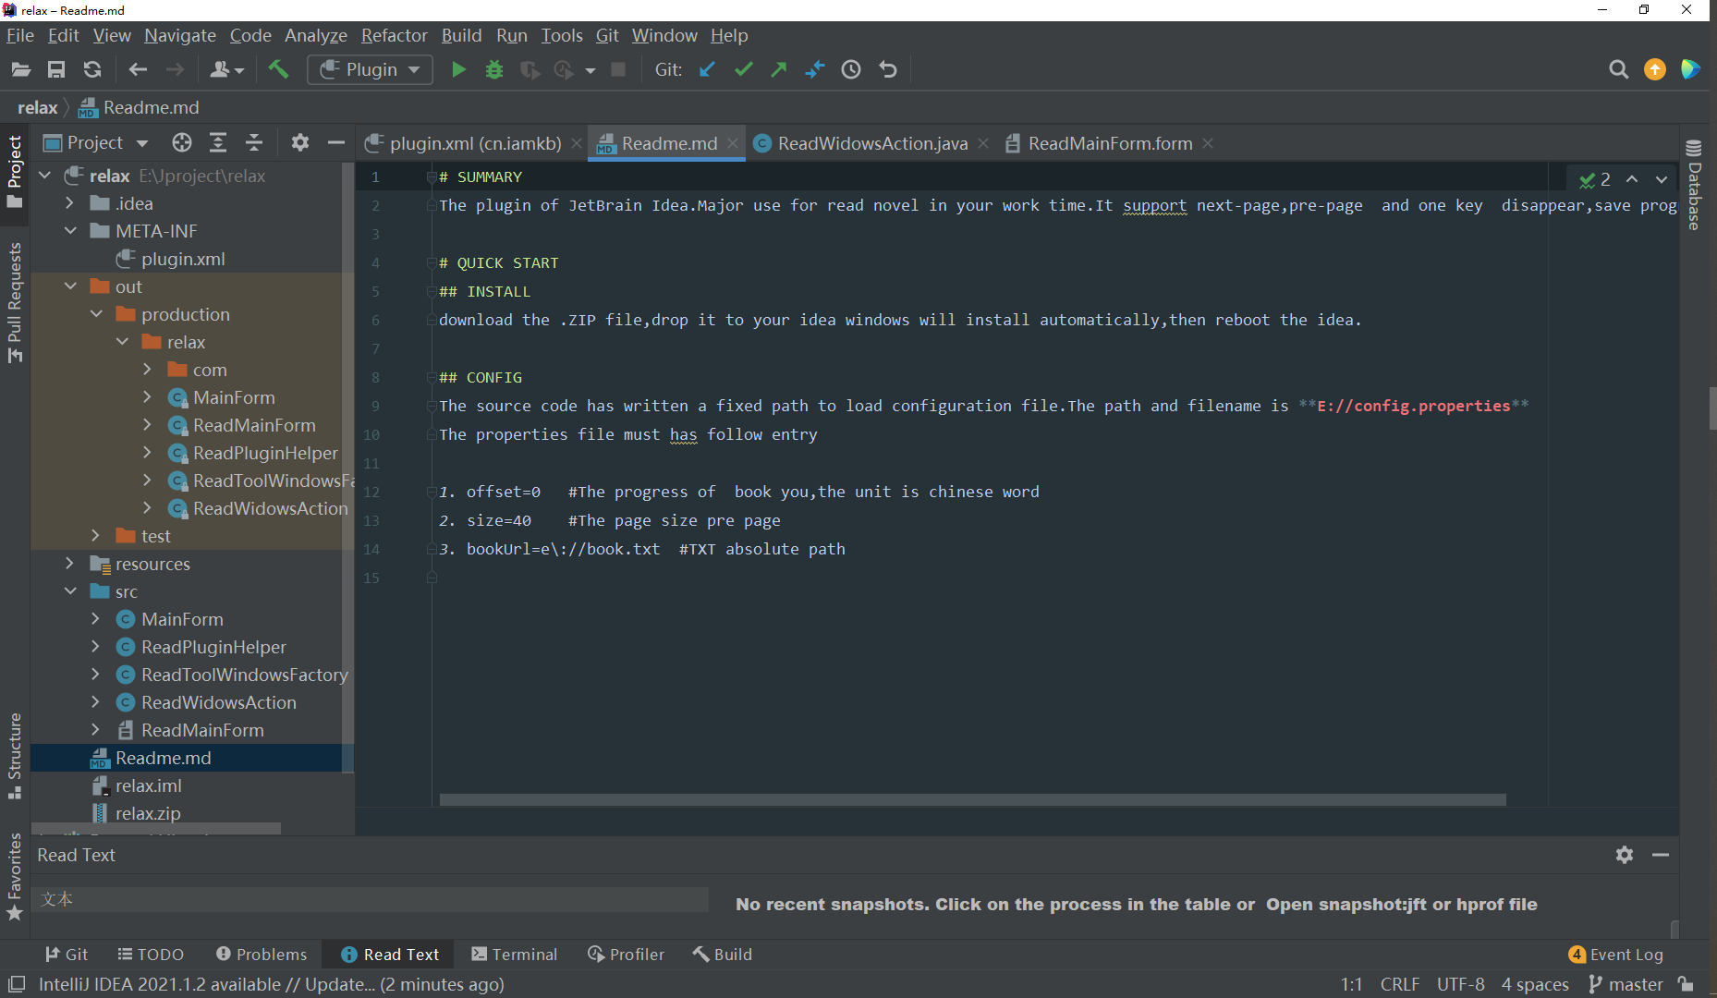Close the Readme.md editor tab
1717x998 pixels.
[x=733, y=143]
